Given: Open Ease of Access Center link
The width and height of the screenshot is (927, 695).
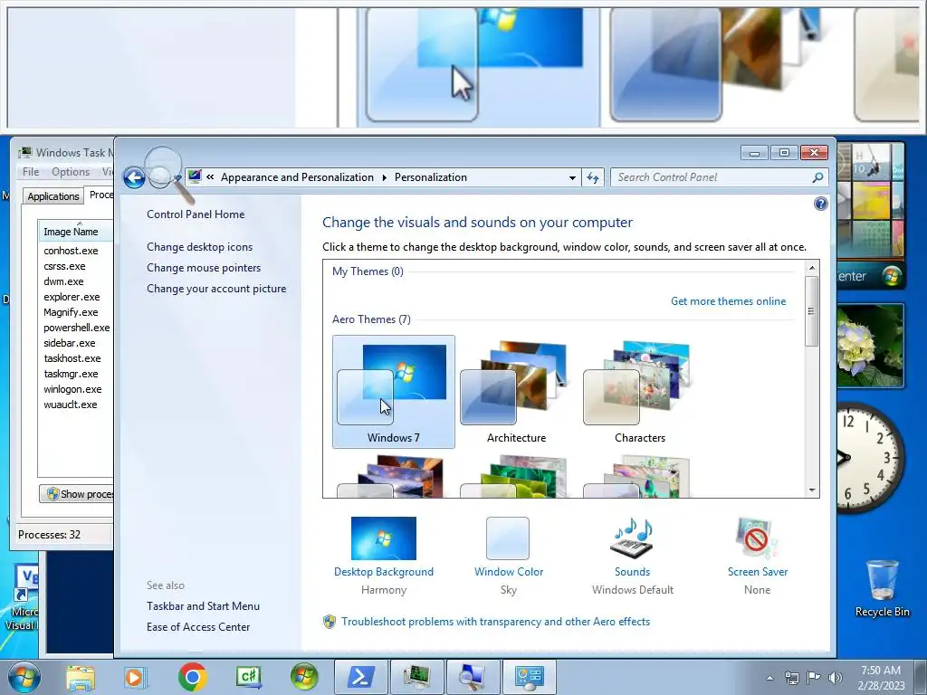Looking at the screenshot, I should [x=198, y=627].
